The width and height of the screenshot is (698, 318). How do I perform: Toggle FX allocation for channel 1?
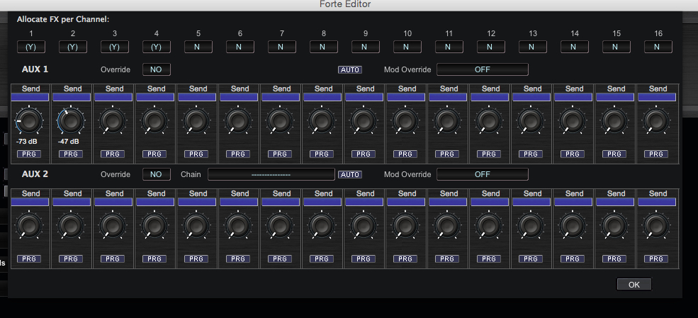click(30, 47)
